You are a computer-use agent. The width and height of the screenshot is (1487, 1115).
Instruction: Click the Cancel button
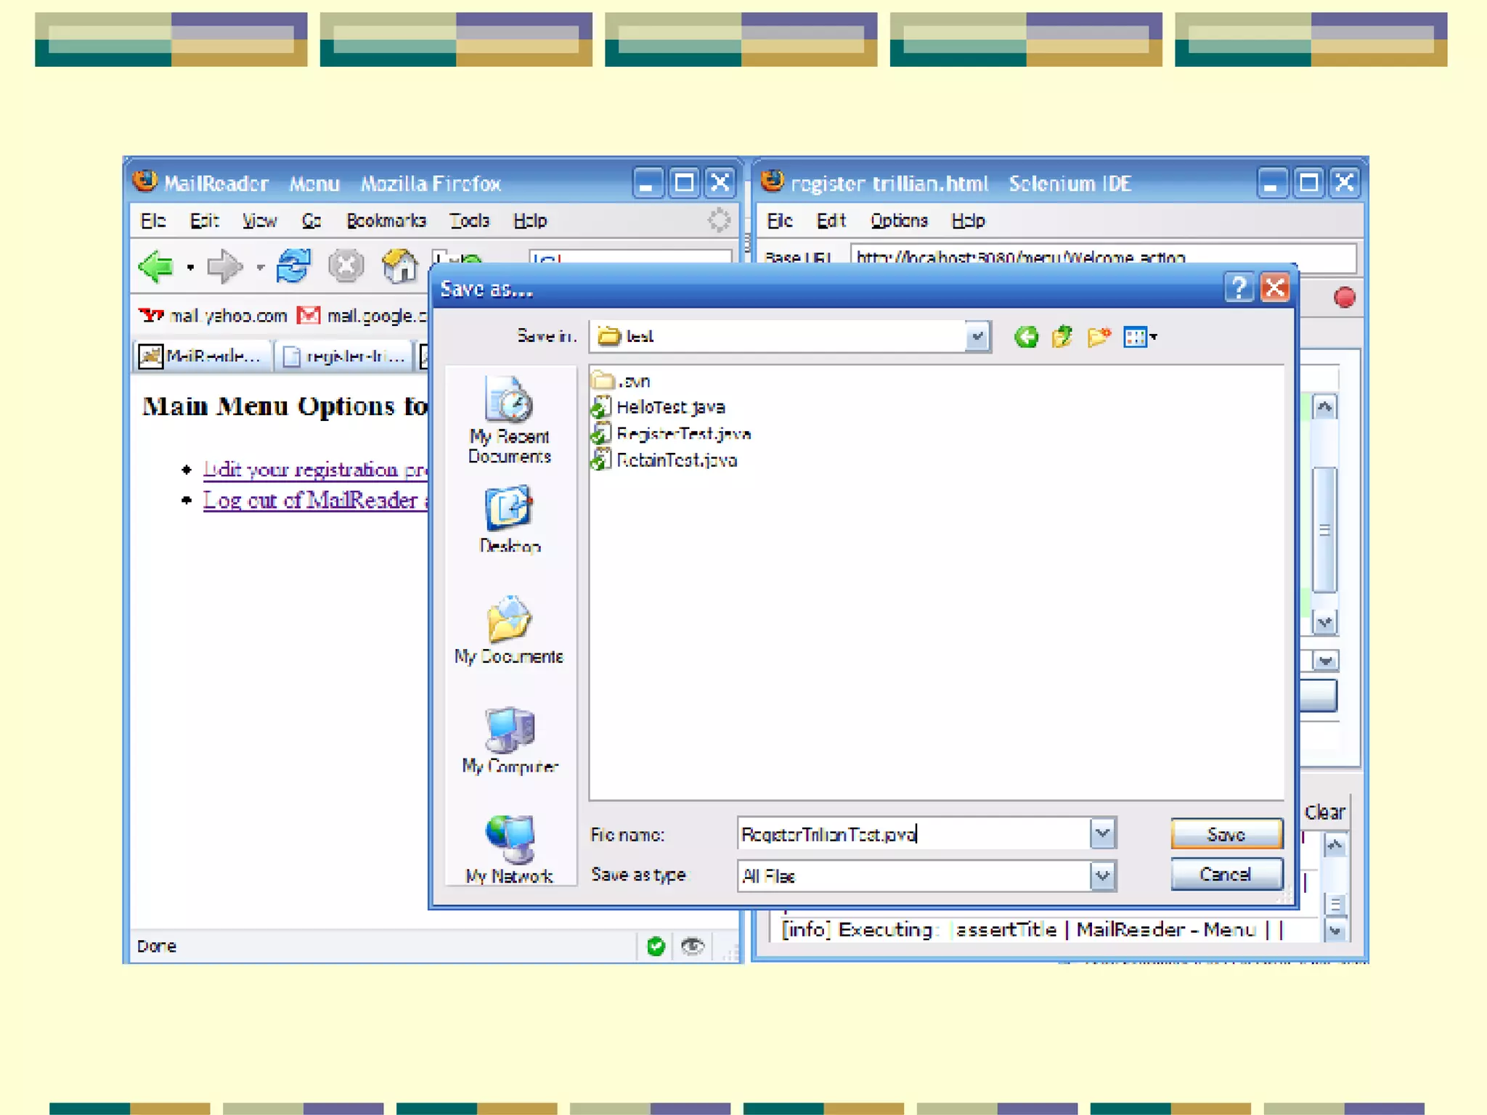(1226, 875)
